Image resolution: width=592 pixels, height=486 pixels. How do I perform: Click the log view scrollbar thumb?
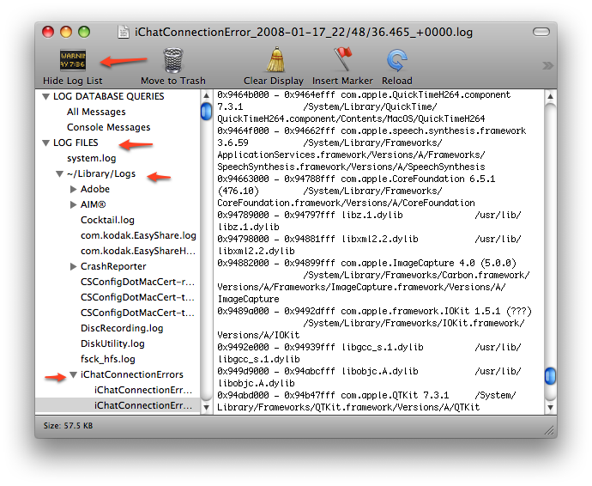coord(550,376)
